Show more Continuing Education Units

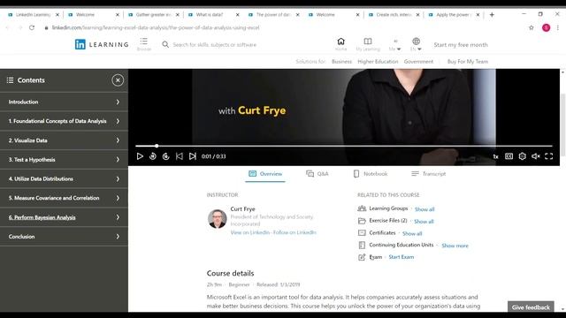pos(455,246)
